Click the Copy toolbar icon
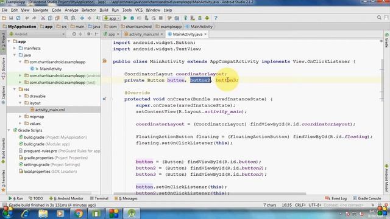This screenshot has height=219, width=390. [50, 18]
